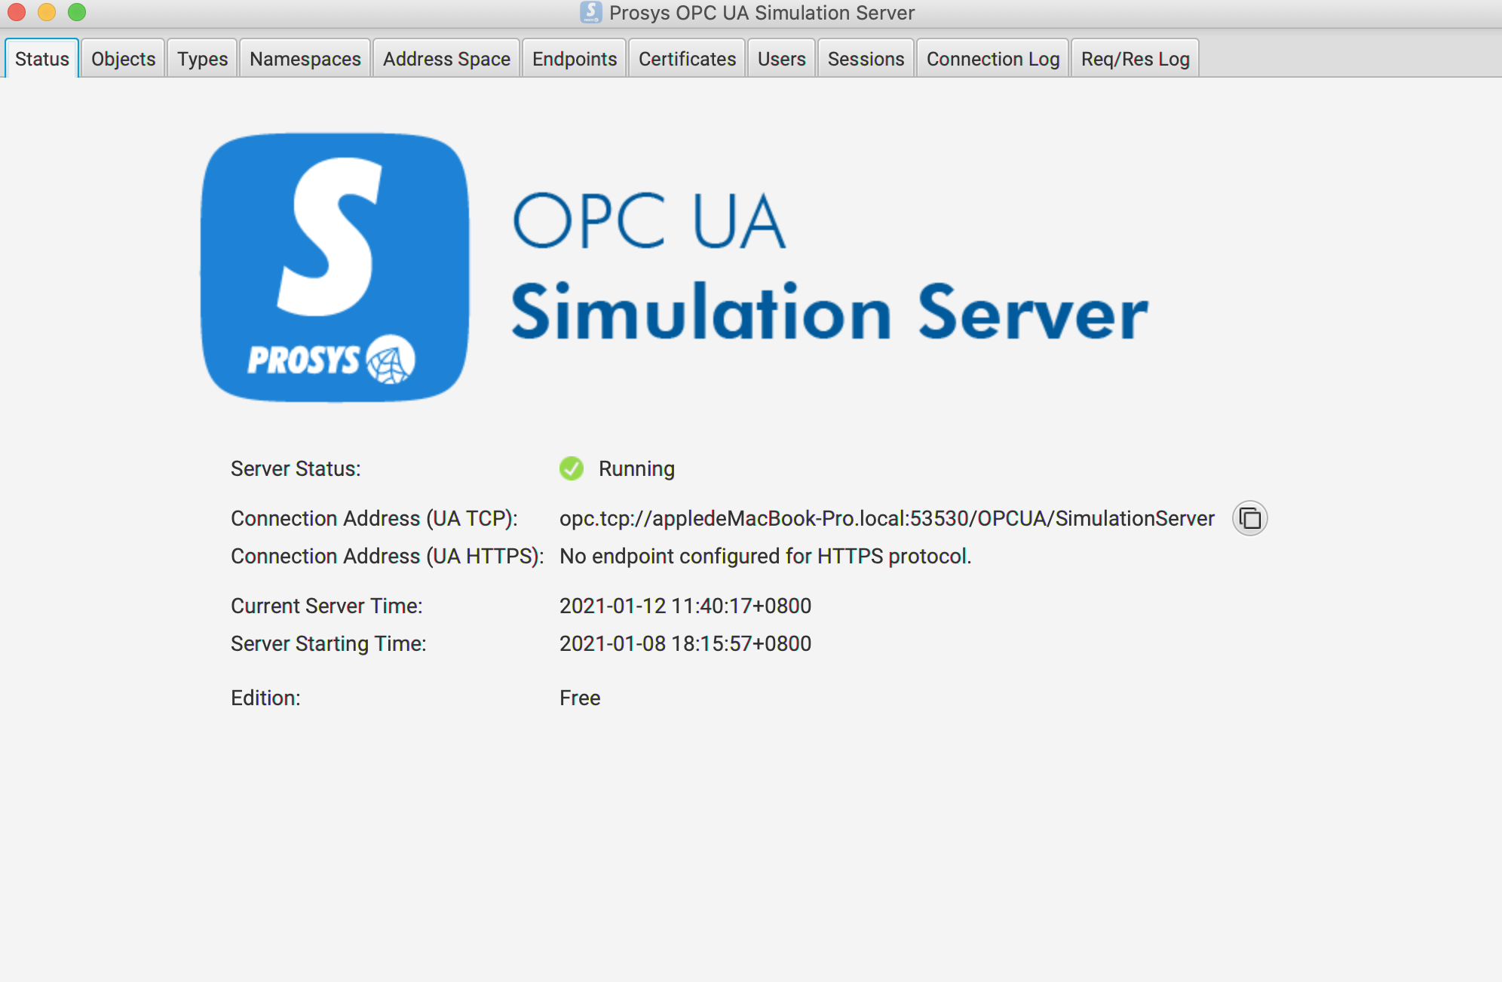Click the 'Running' status text
The image size is (1502, 982).
(x=636, y=469)
